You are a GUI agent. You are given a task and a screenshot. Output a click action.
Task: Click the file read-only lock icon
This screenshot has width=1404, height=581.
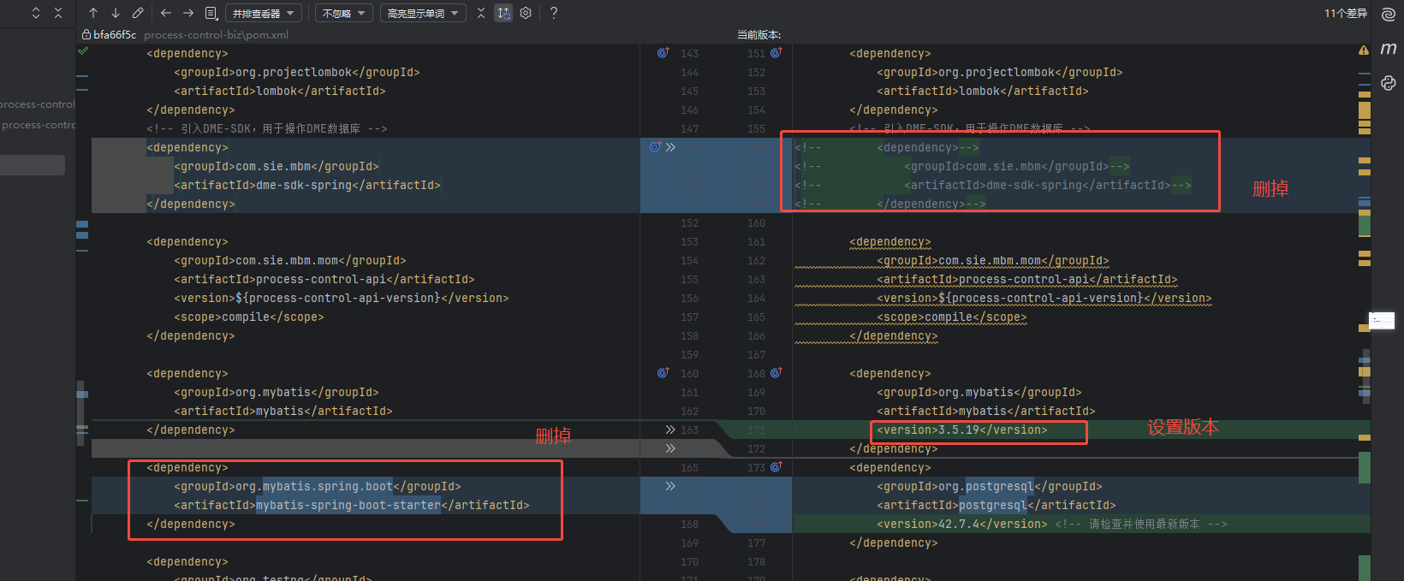click(x=86, y=35)
